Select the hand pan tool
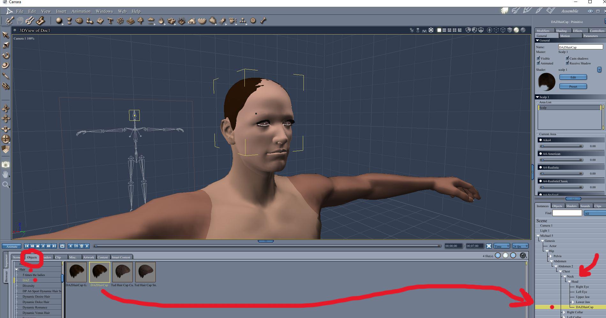This screenshot has height=318, width=606. 5,175
